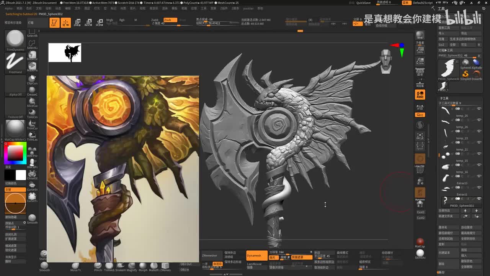
Task: Open the DefaultZScript menu
Action: (x=423, y=3)
